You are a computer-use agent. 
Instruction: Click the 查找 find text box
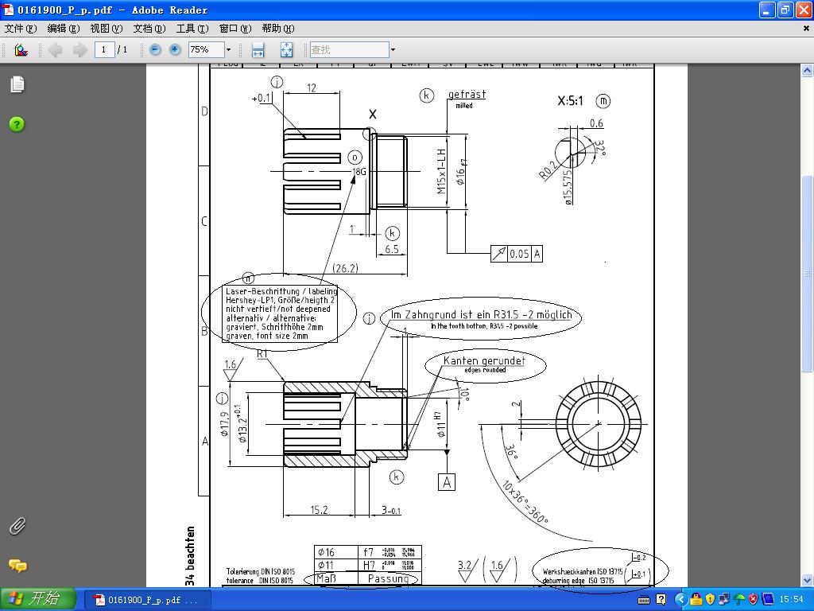coord(350,50)
